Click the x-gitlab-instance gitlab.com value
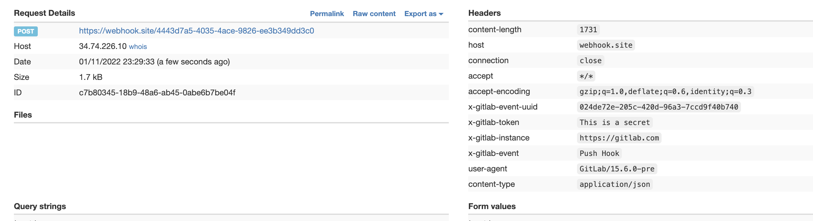Viewport: 813px width, 221px height. pyautogui.click(x=619, y=138)
